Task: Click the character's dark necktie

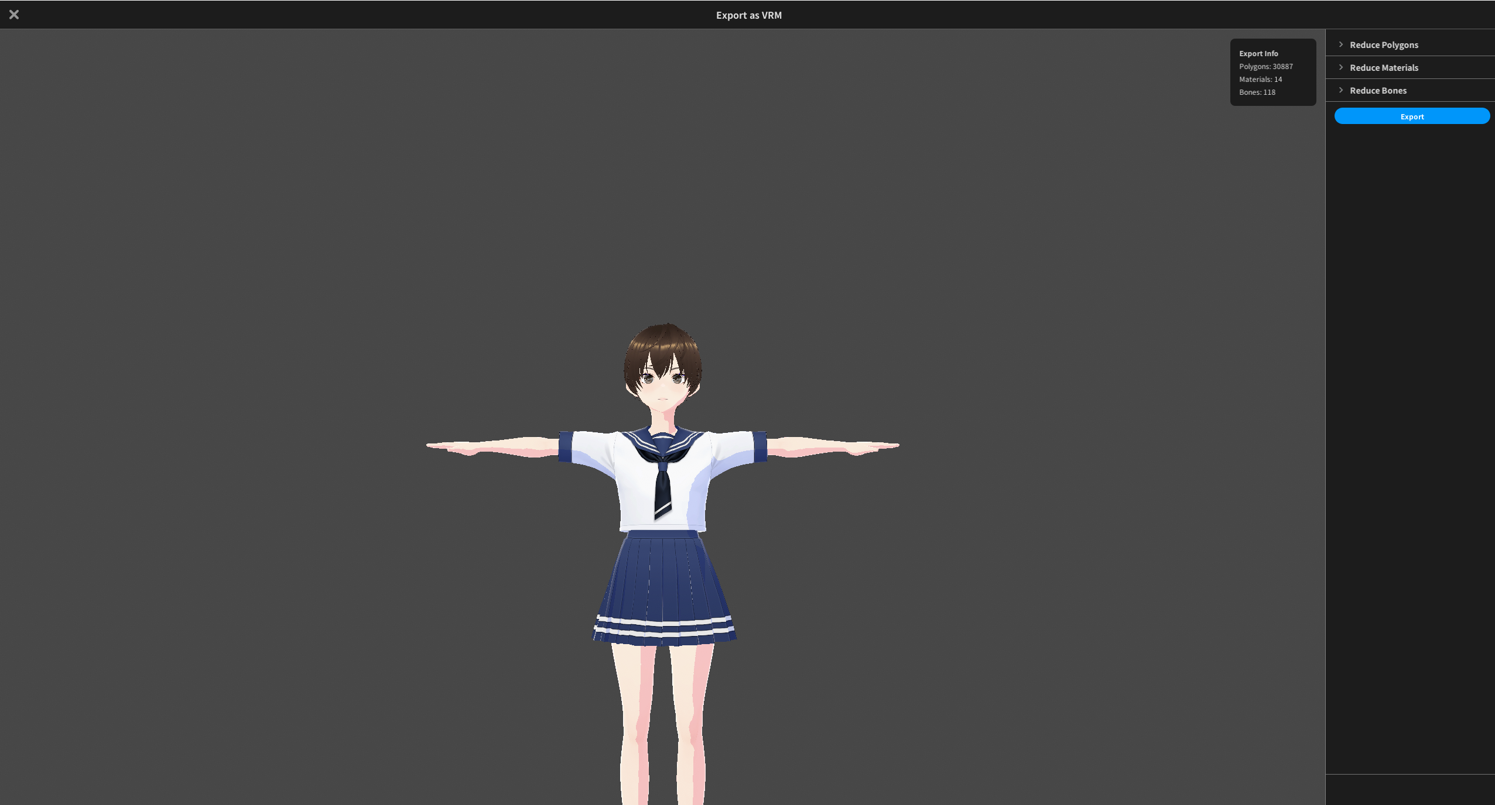Action: click(662, 488)
